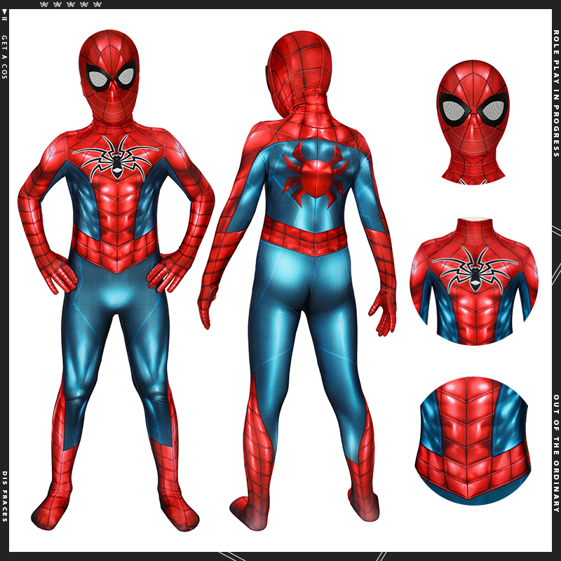Screen dimensions: 561x561
Task: Open the circular chest spider emblem close-up
Action: click(474, 281)
